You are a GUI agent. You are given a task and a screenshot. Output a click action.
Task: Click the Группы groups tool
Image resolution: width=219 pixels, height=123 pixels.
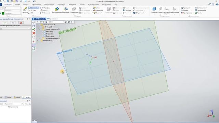tap(198, 13)
